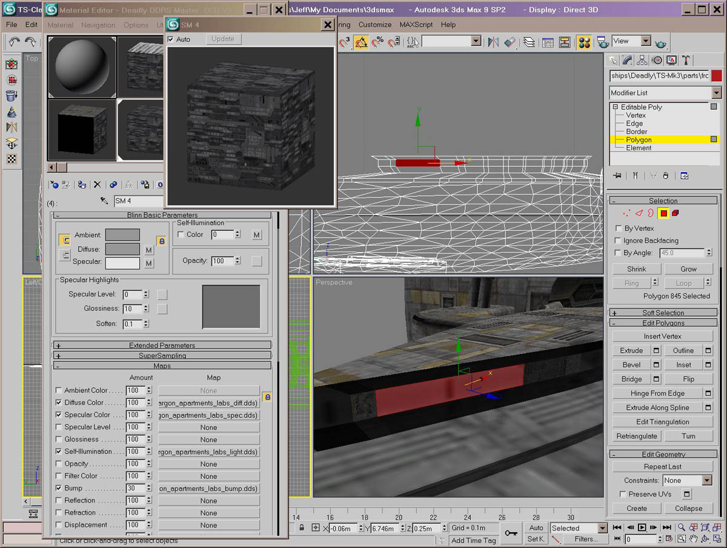Viewport: 727px width, 548px height.
Task: Open the Customize menu
Action: pyautogui.click(x=374, y=25)
